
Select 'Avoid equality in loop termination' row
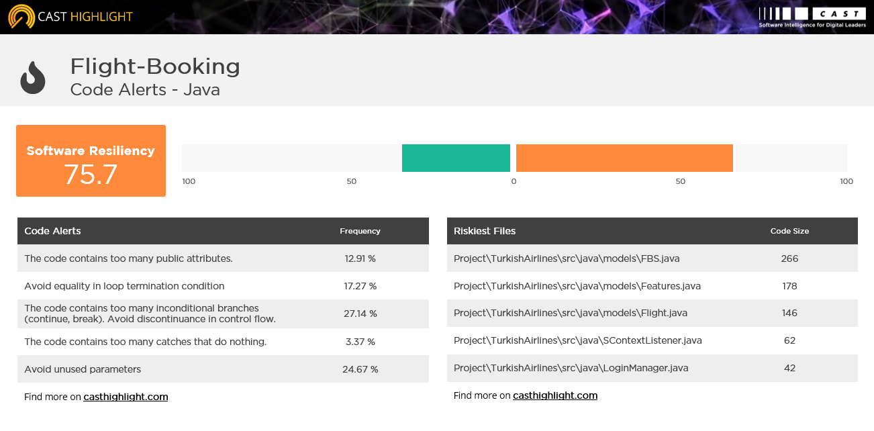click(223, 286)
